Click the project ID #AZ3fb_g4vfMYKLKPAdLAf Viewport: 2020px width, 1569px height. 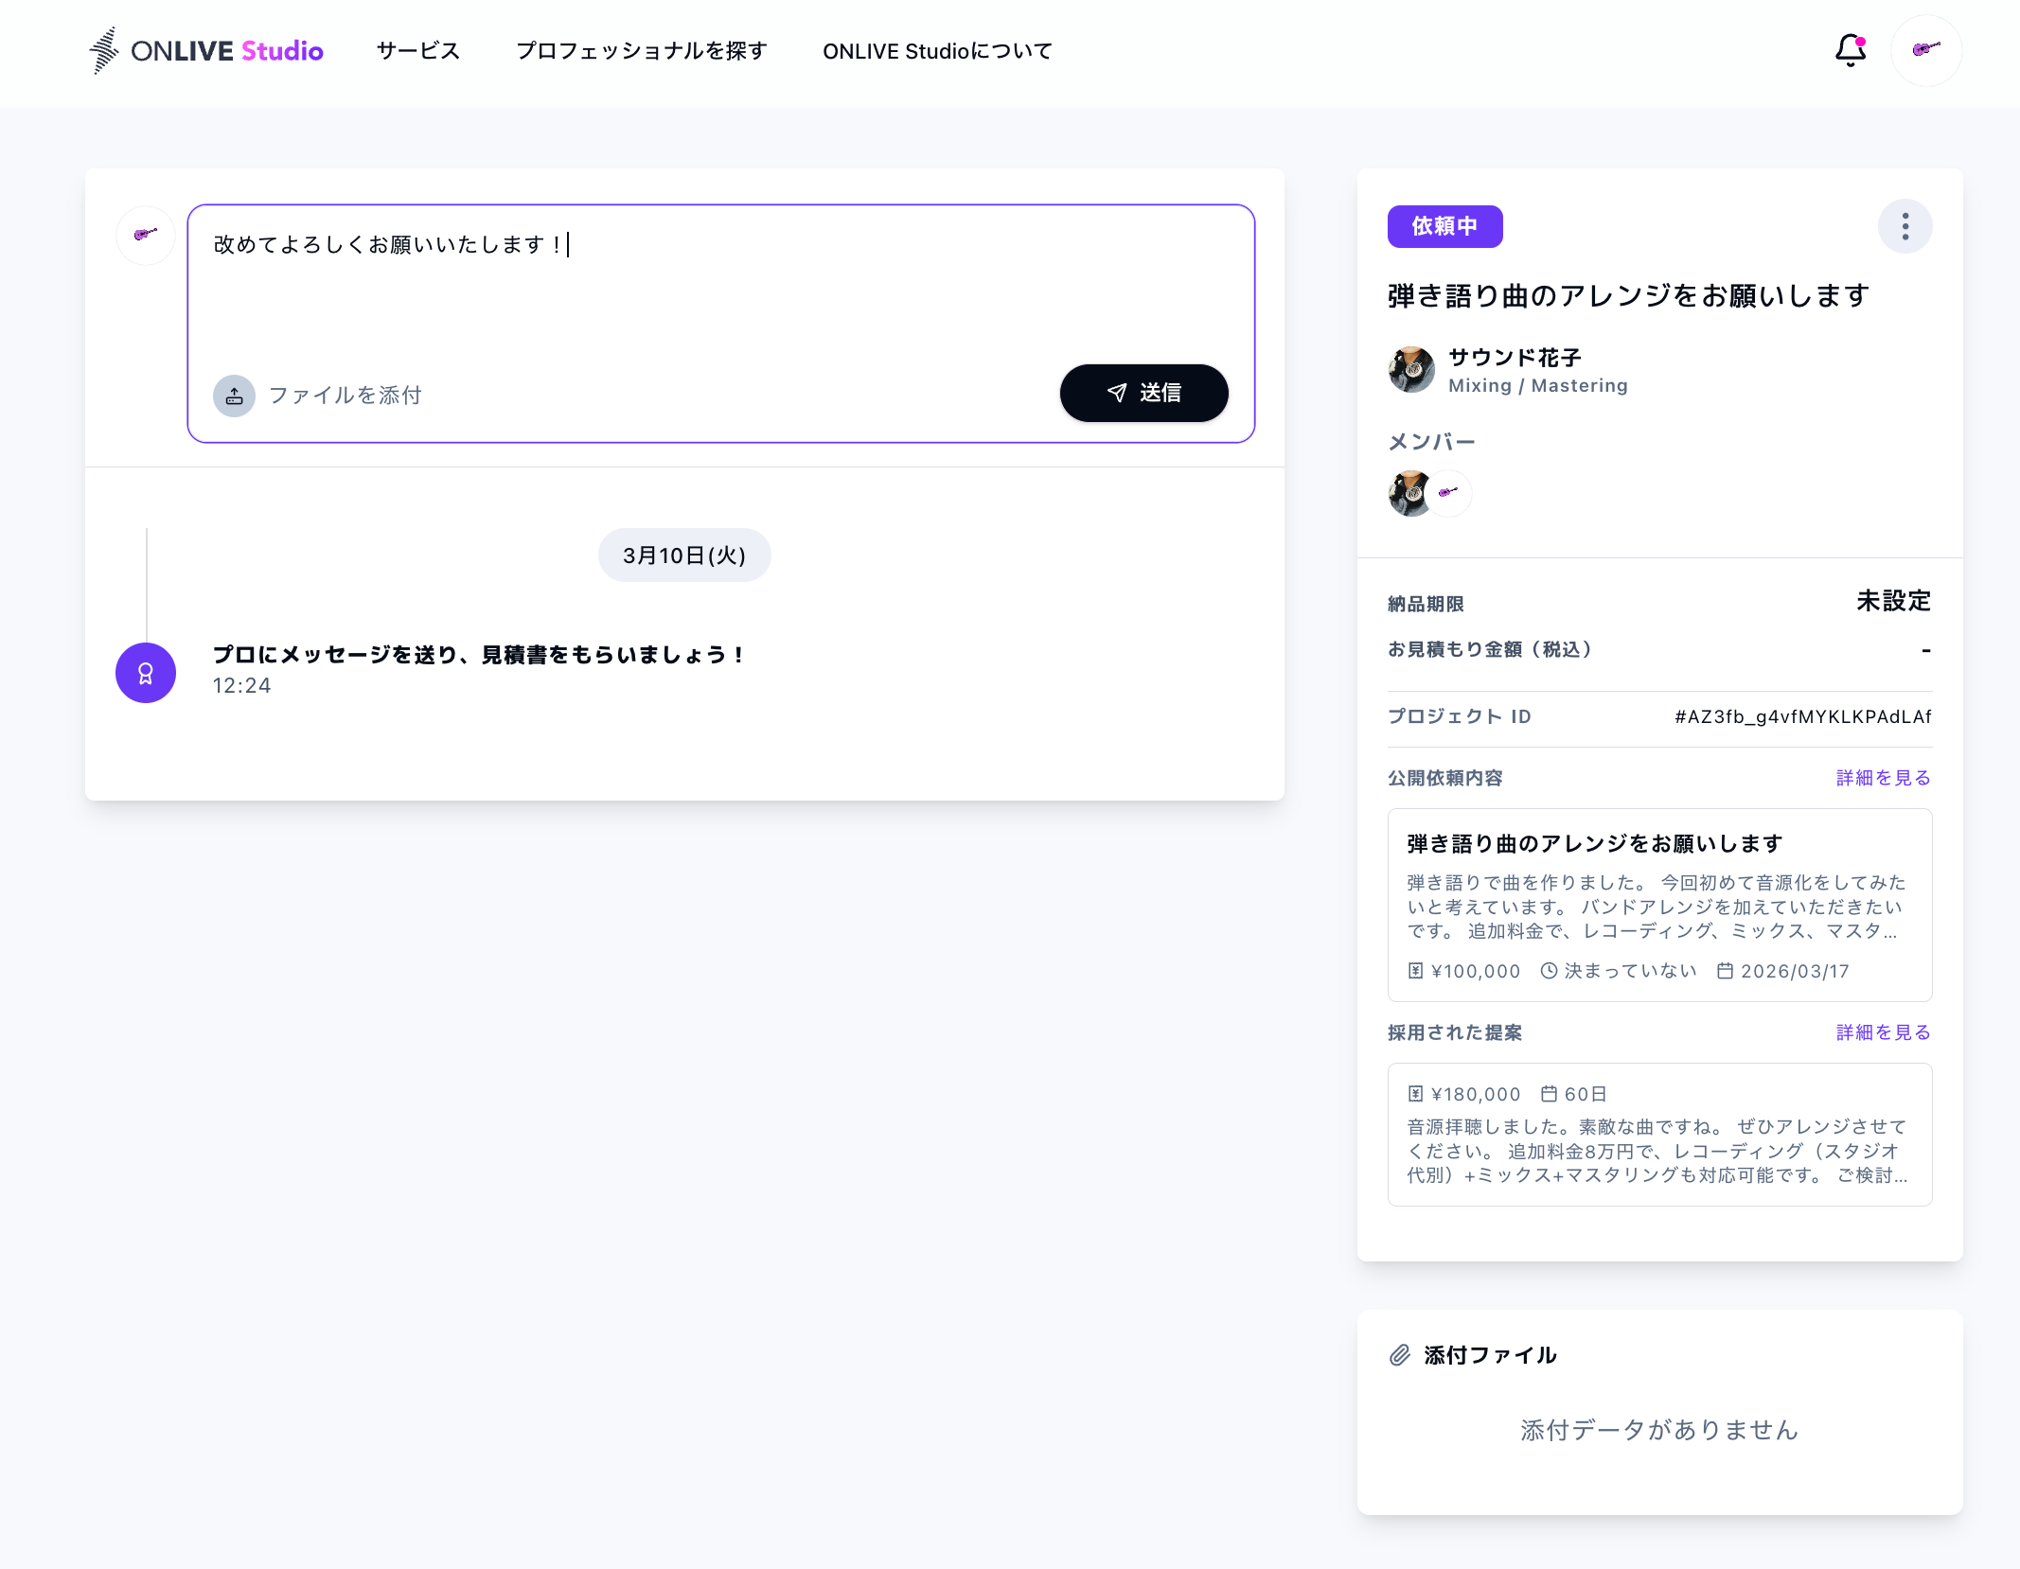(1802, 716)
